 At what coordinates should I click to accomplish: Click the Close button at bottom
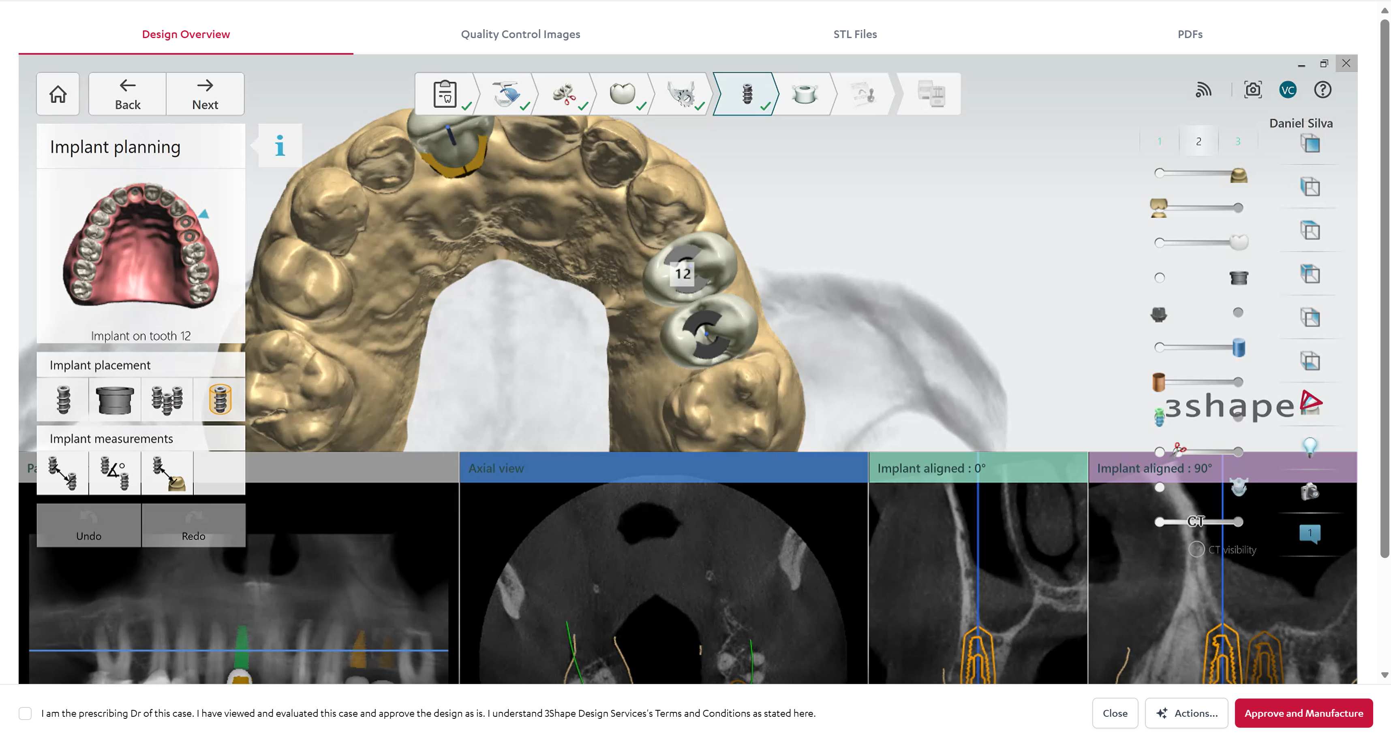(1115, 713)
